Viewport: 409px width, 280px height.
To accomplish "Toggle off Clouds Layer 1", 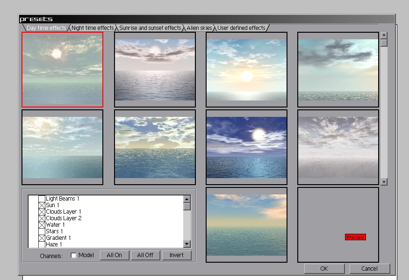I will [x=42, y=212].
